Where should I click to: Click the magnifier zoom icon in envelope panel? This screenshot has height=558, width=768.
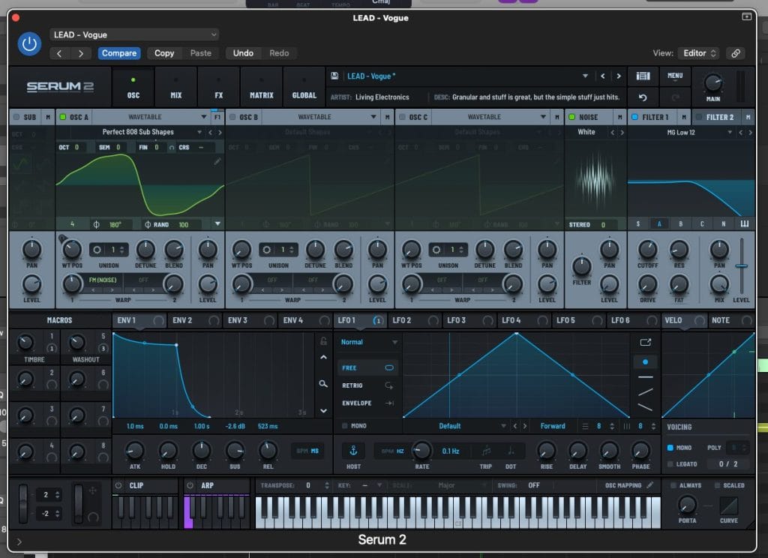[323, 384]
